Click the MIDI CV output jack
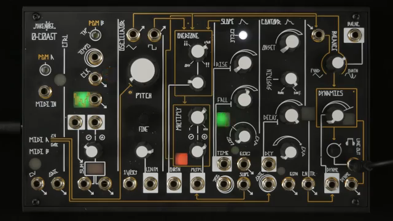Image resolution: width=393 pixels, height=221 pixels. pyautogui.click(x=37, y=184)
